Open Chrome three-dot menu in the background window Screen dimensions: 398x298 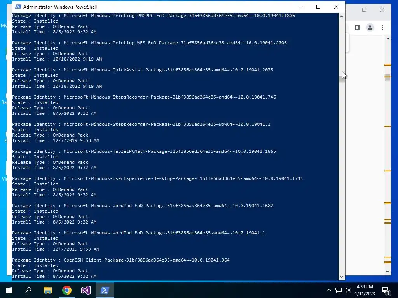(x=382, y=28)
